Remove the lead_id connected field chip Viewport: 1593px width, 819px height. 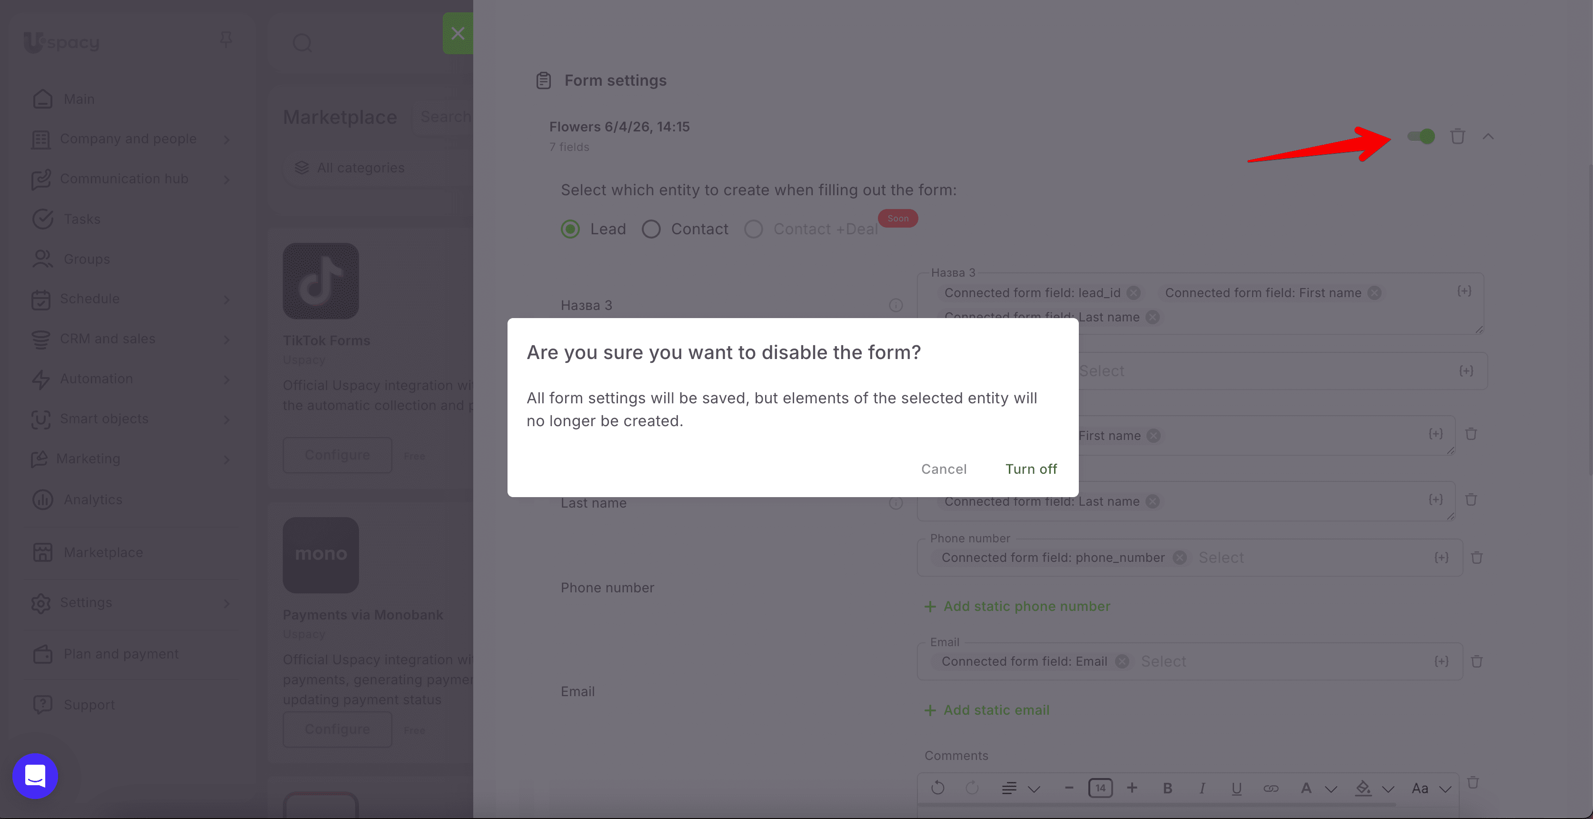click(x=1133, y=292)
